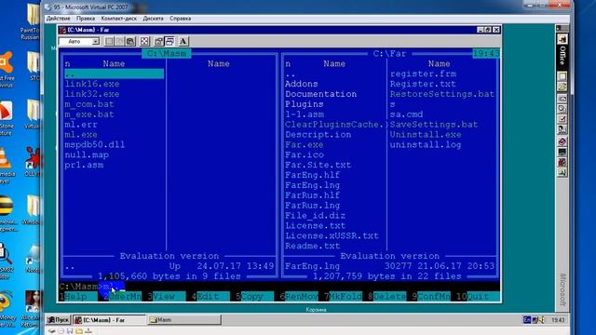Click the bottom magnifier icon on Office bar
Screen dimensions: 596x335
coord(562,173)
